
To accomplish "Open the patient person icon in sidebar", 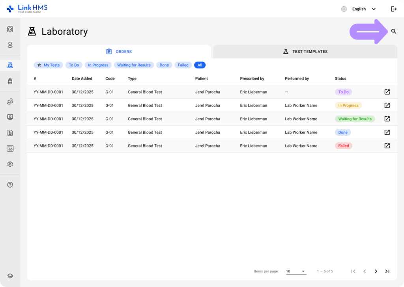I will click(10, 45).
